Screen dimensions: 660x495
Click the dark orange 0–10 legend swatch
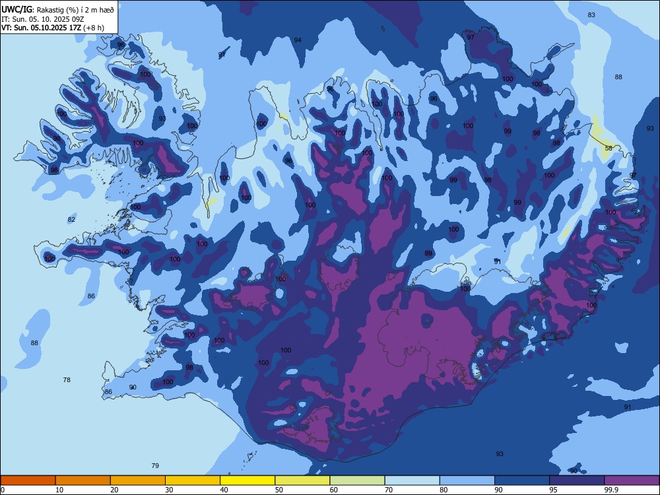point(28,480)
